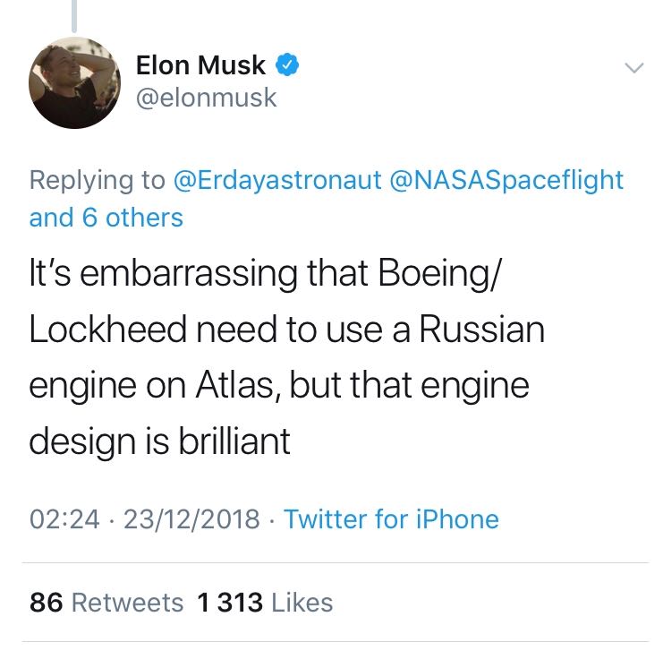
Task: Open the @elonmusk handle
Action: pyautogui.click(x=206, y=98)
